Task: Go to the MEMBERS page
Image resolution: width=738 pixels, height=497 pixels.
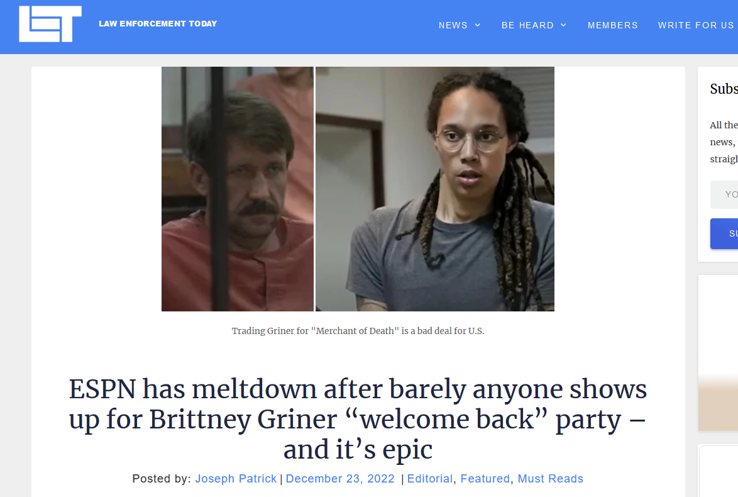Action: click(x=612, y=25)
